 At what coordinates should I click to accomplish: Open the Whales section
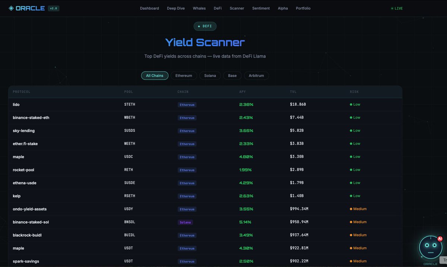coord(199,8)
